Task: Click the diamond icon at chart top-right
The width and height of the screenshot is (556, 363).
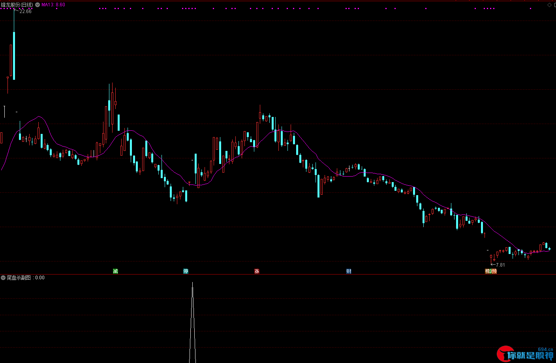Action: coord(549,5)
